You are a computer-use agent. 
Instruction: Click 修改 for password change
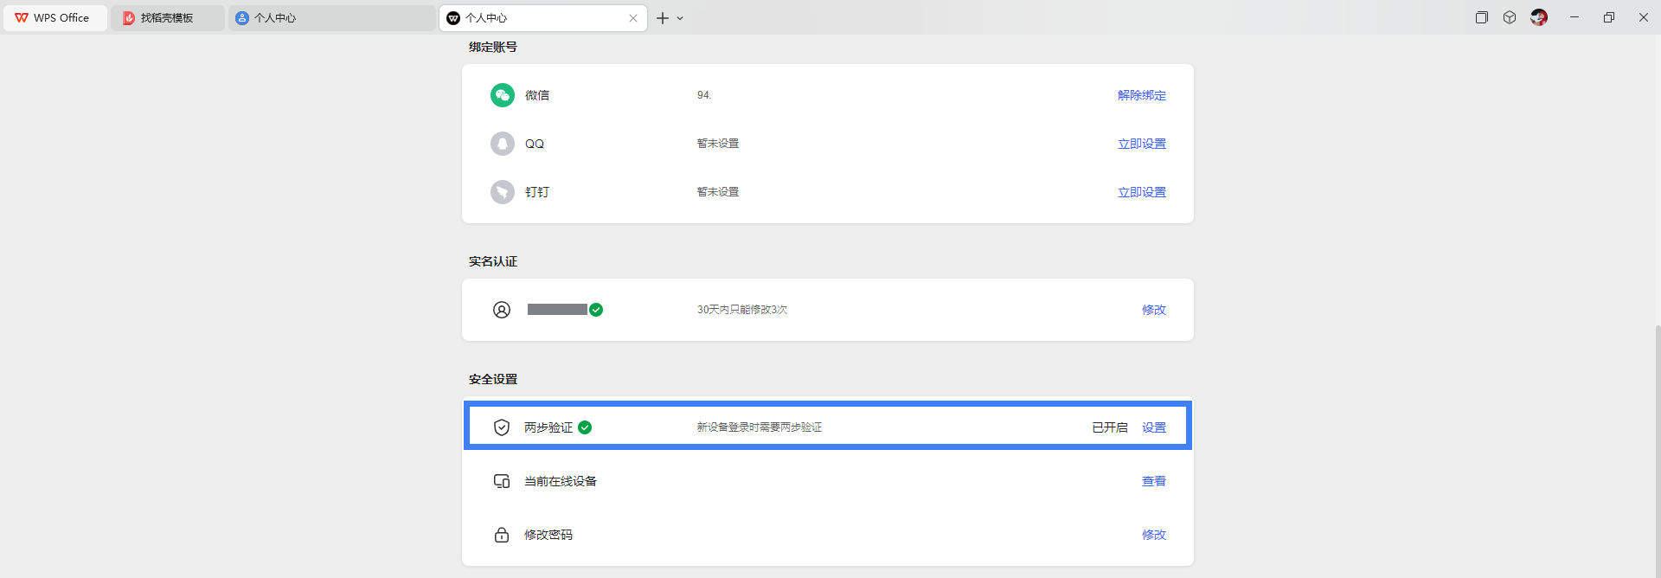pos(1154,535)
